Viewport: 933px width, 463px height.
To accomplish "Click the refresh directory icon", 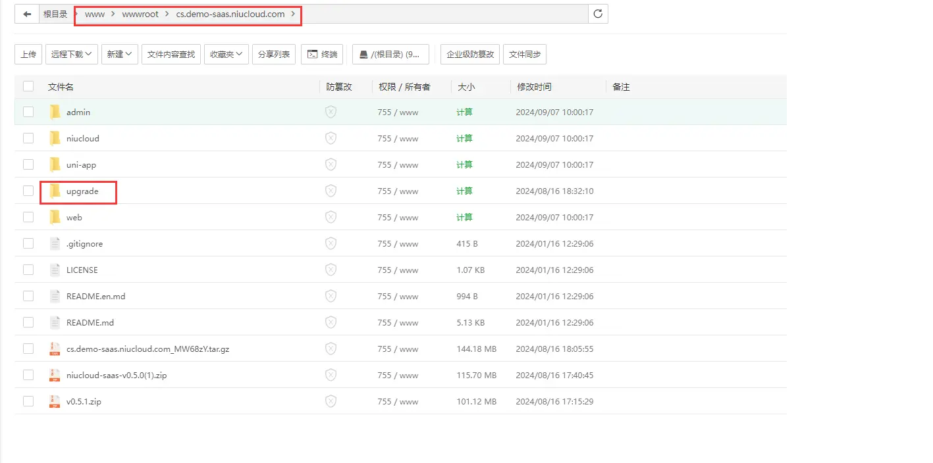I will (598, 14).
